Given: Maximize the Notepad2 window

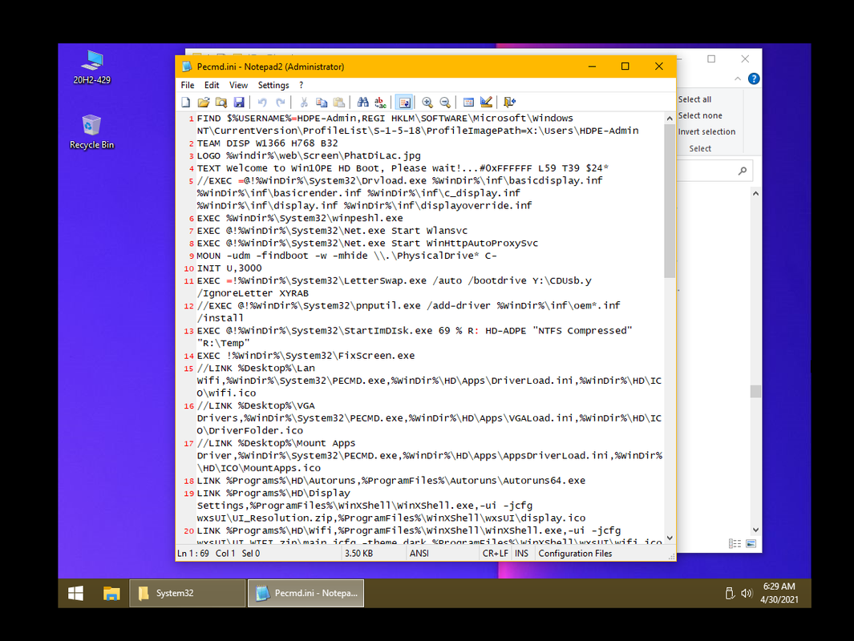Looking at the screenshot, I should 625,67.
